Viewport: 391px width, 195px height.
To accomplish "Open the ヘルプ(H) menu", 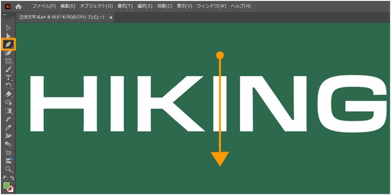I will click(241, 6).
